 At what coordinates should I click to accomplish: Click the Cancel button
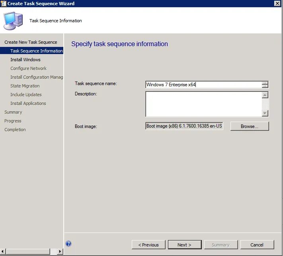tap(257, 245)
